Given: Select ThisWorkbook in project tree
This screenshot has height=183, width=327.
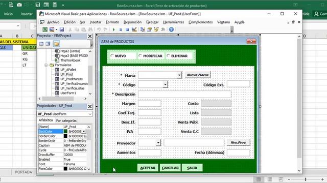Looking at the screenshot, I should [71, 60].
